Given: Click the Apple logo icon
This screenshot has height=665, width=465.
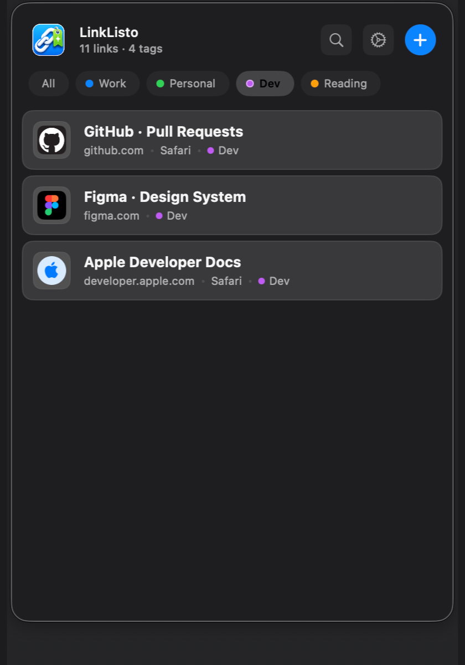Looking at the screenshot, I should pos(51,271).
